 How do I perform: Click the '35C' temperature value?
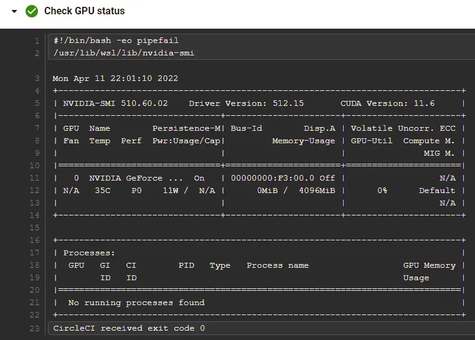[x=102, y=191]
